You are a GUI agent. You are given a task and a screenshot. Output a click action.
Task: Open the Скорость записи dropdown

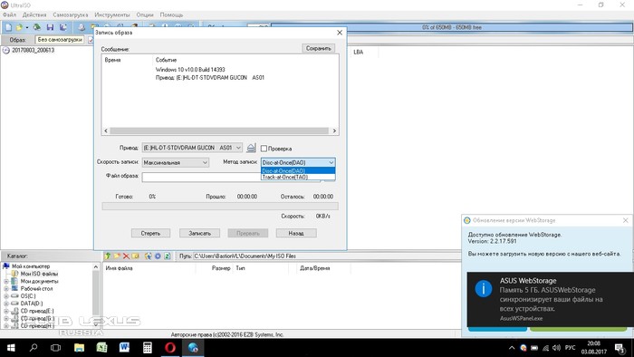coord(176,162)
